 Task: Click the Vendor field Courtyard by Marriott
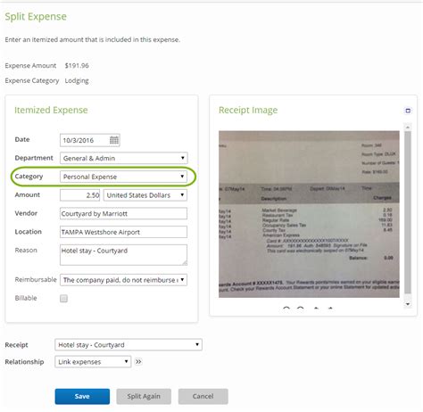point(124,213)
